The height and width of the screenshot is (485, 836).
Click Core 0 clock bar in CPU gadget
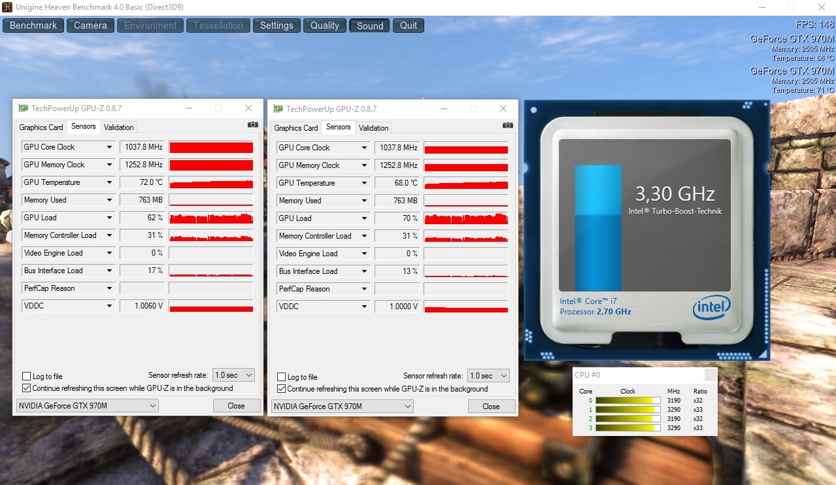[x=627, y=401]
